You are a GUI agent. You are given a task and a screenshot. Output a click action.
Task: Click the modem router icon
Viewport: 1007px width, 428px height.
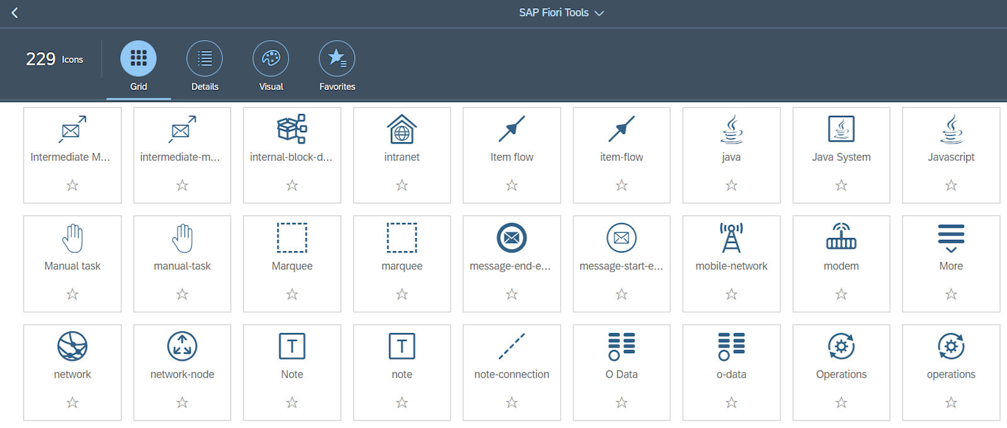(841, 238)
